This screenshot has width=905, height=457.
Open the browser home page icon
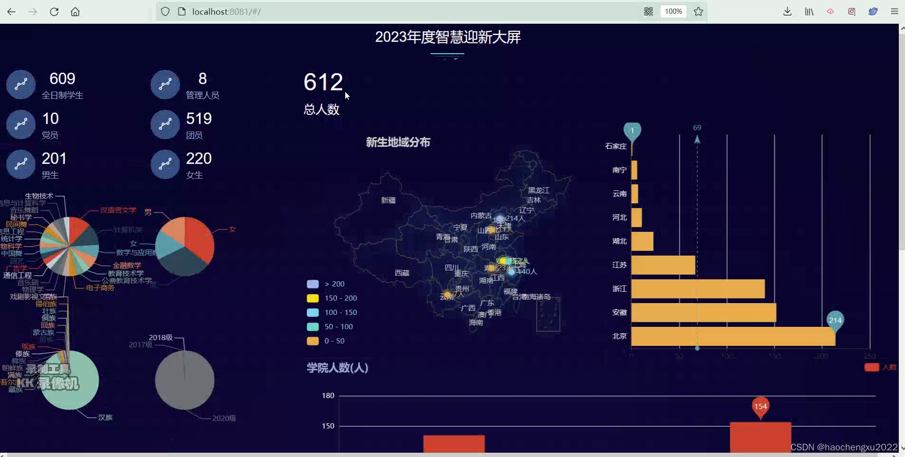pyautogui.click(x=75, y=11)
